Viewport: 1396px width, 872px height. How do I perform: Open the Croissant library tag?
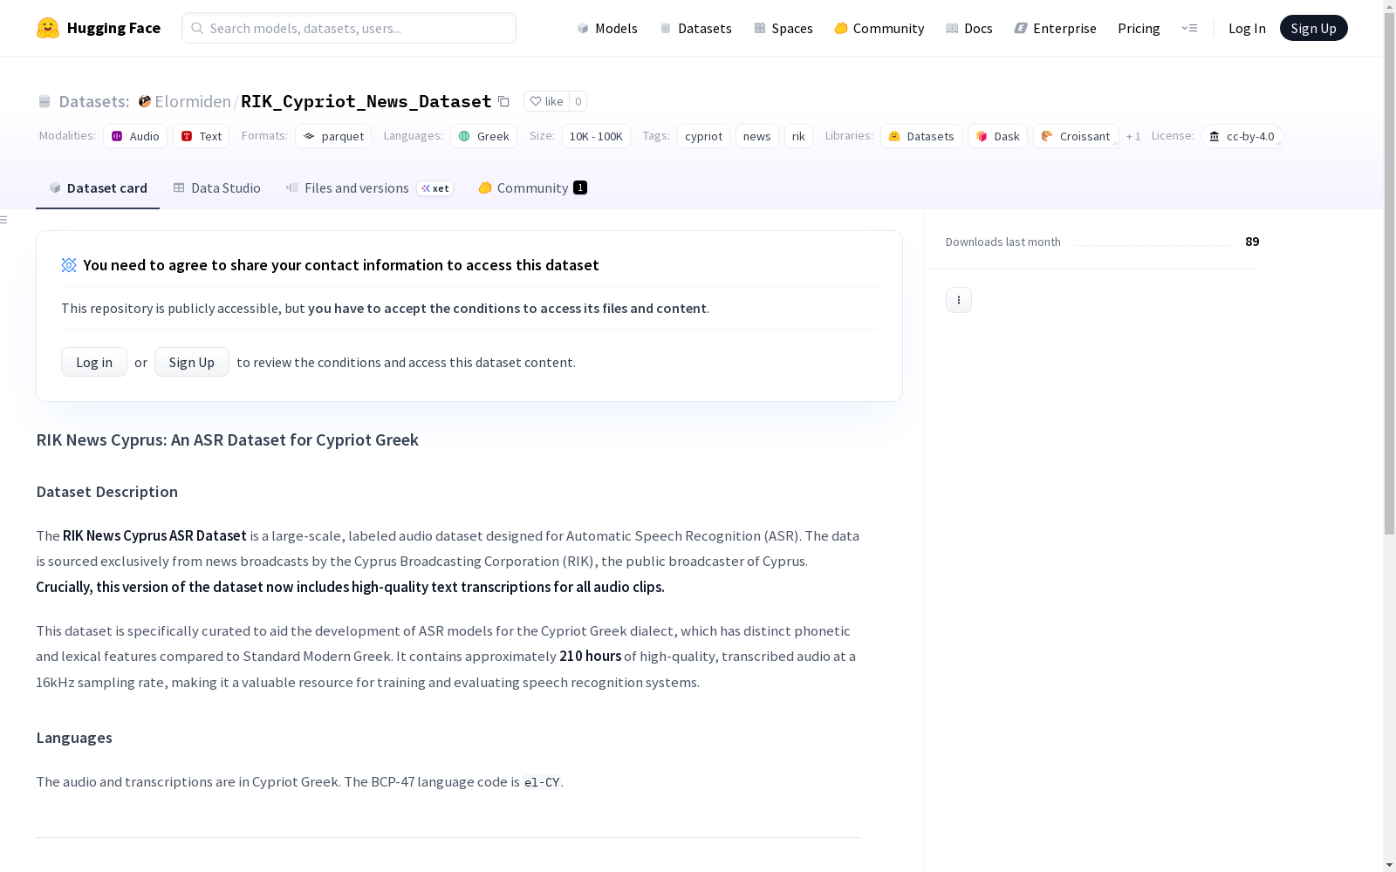click(1076, 136)
